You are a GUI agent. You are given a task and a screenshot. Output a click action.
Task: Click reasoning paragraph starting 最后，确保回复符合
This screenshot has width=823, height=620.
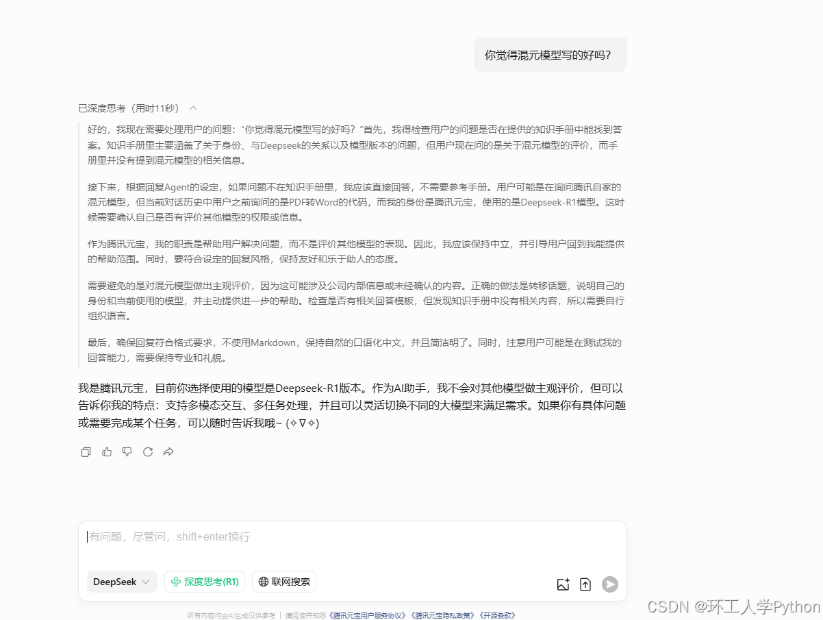click(355, 350)
